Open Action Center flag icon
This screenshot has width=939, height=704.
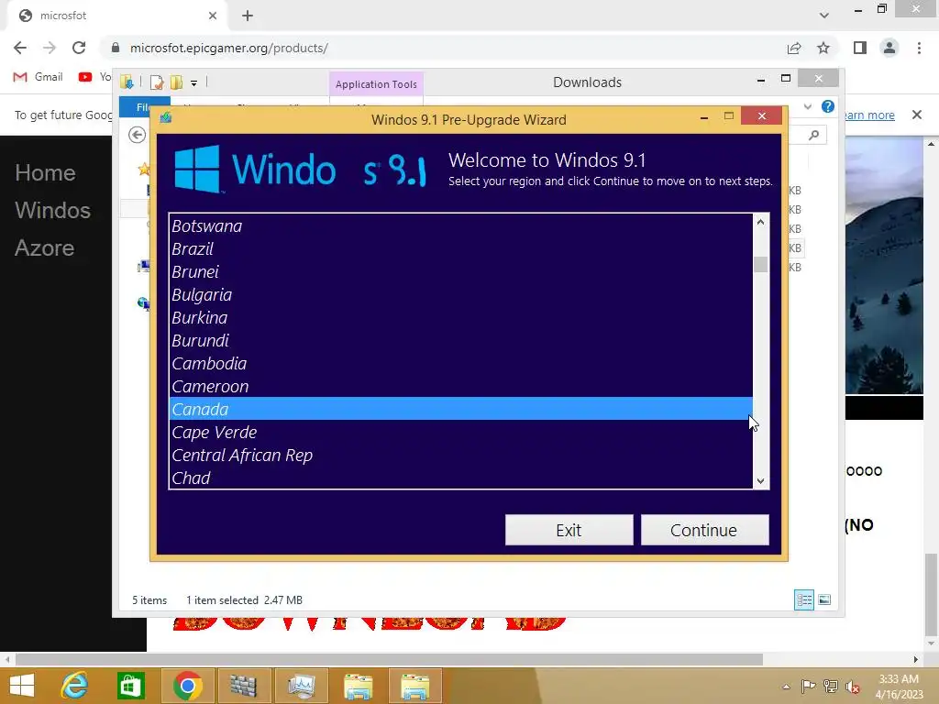[x=809, y=687]
